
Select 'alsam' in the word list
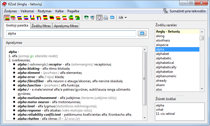[x=177, y=85]
